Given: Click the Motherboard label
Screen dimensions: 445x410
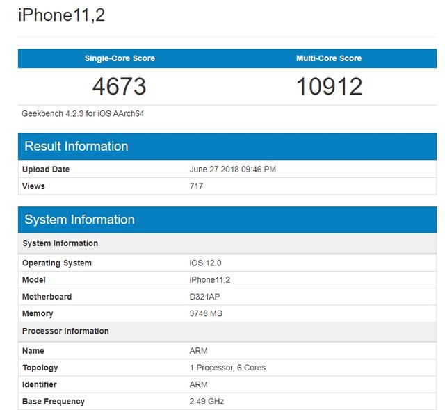Looking at the screenshot, I should coord(47,297).
